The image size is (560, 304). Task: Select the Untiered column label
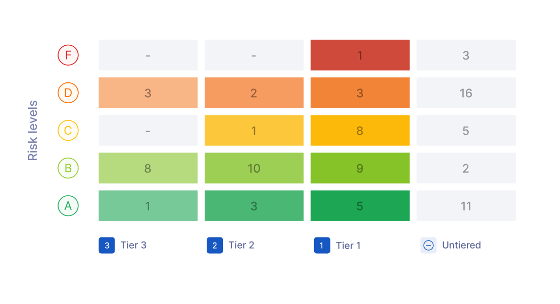[x=461, y=245]
